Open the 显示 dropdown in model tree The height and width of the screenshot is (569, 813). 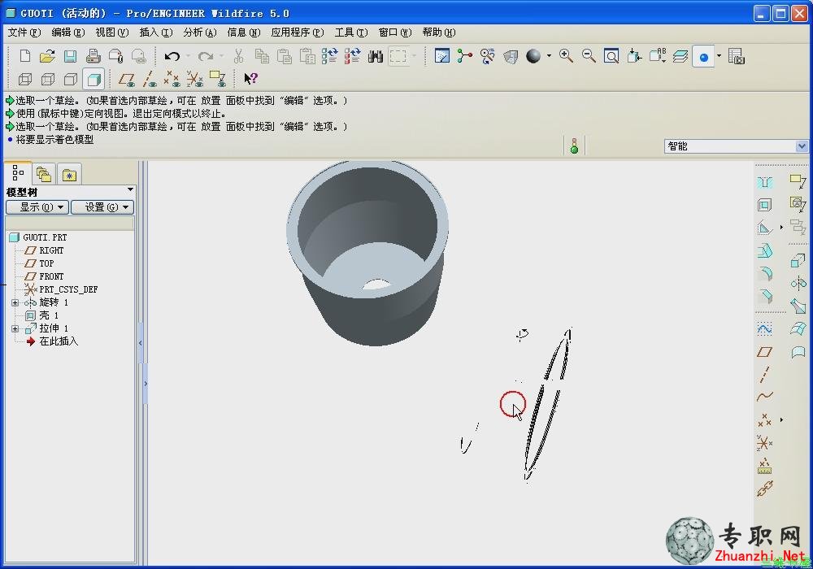pos(37,207)
